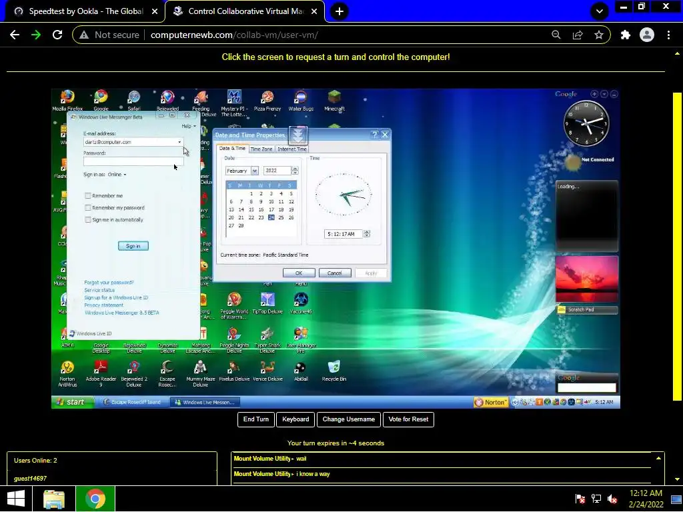The image size is (683, 512).
Task: Open the Sign in as Online dropdown
Action: click(117, 175)
